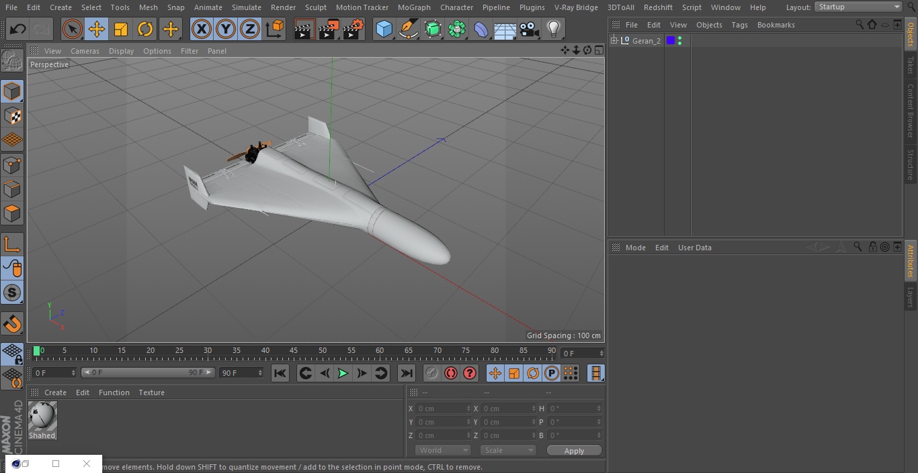Click the X position field

click(443, 409)
